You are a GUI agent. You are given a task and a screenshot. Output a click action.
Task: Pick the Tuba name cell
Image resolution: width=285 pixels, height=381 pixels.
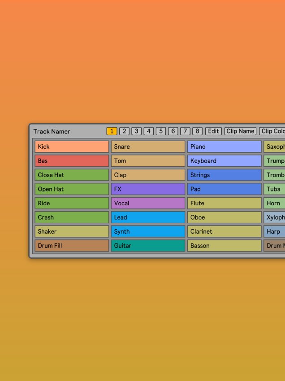[274, 189]
